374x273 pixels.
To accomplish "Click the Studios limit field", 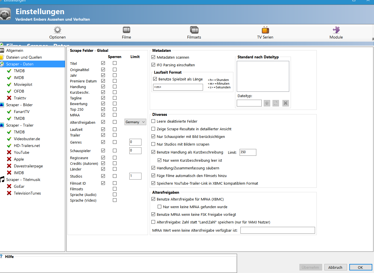I will point(135,176).
